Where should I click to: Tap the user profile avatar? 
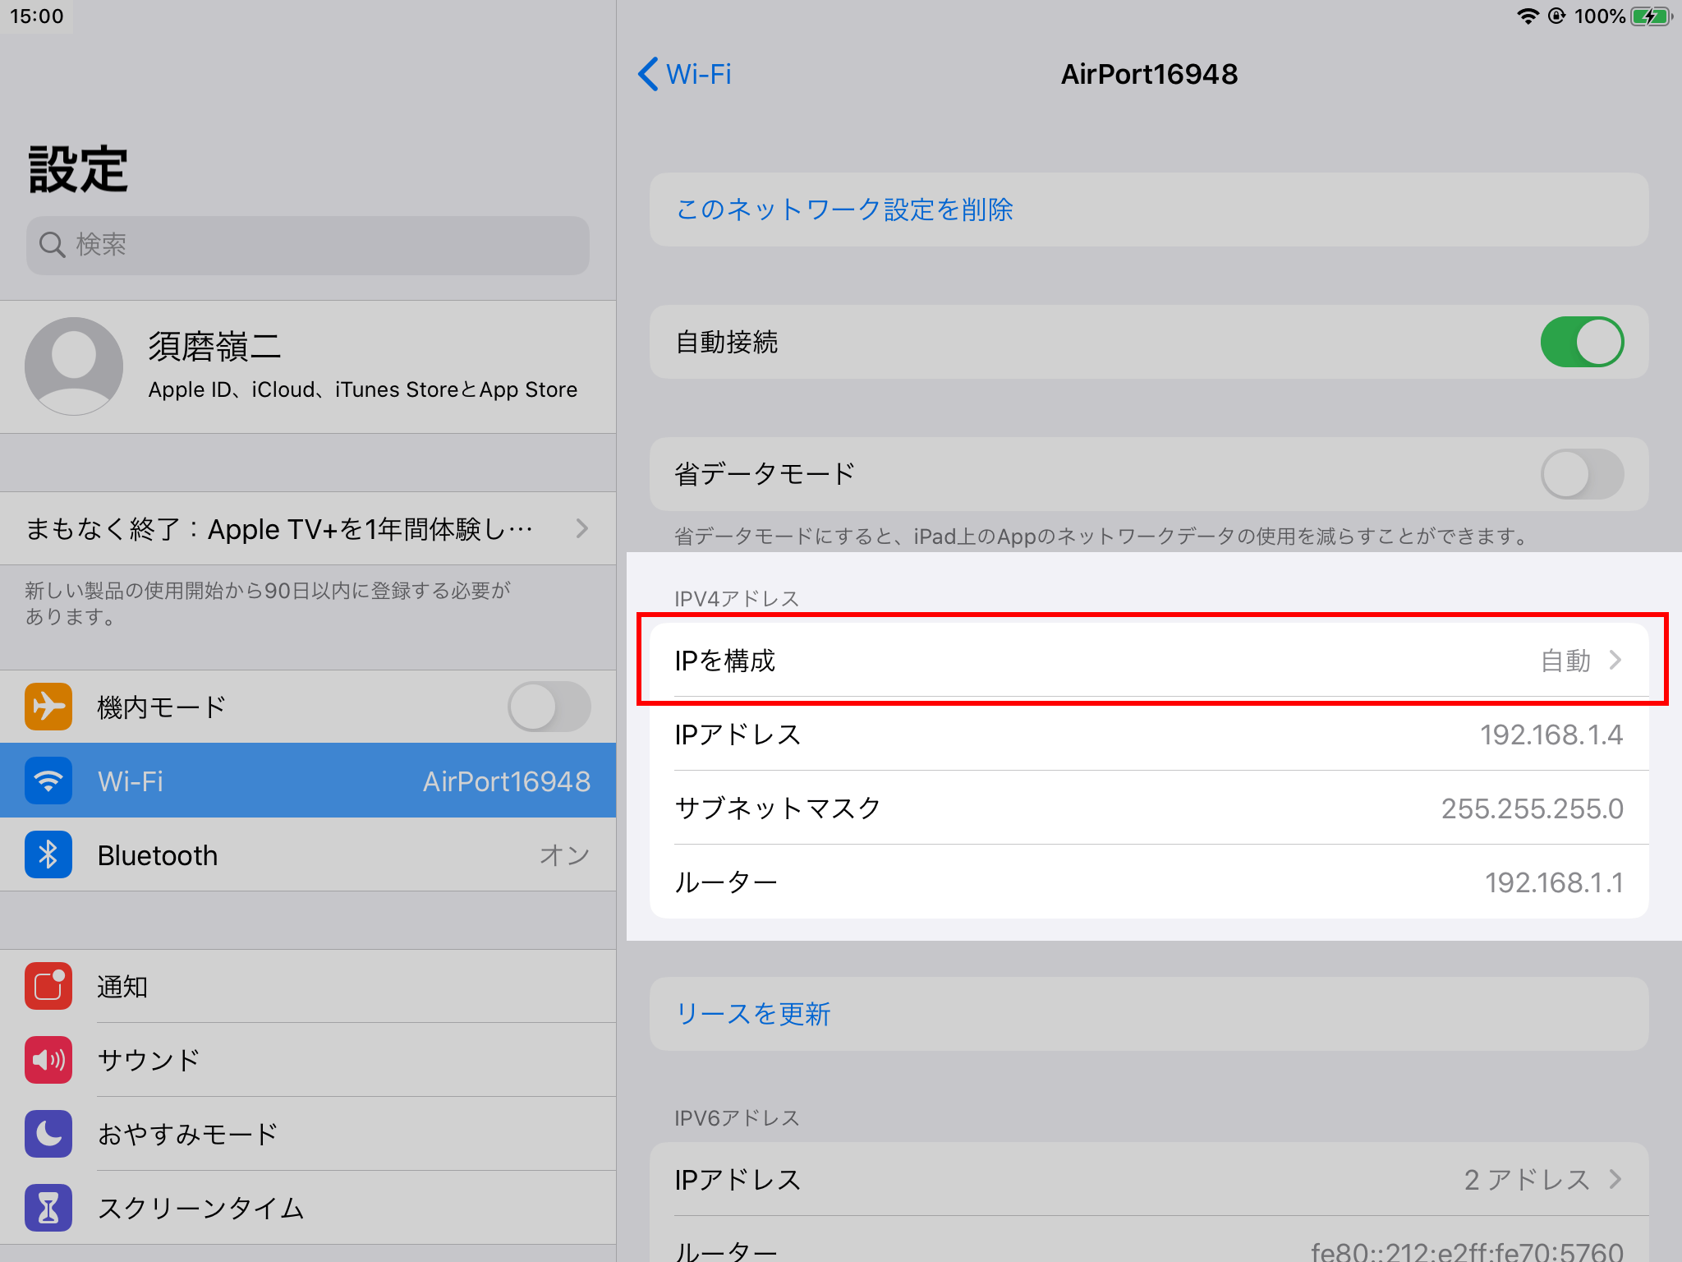pyautogui.click(x=74, y=366)
